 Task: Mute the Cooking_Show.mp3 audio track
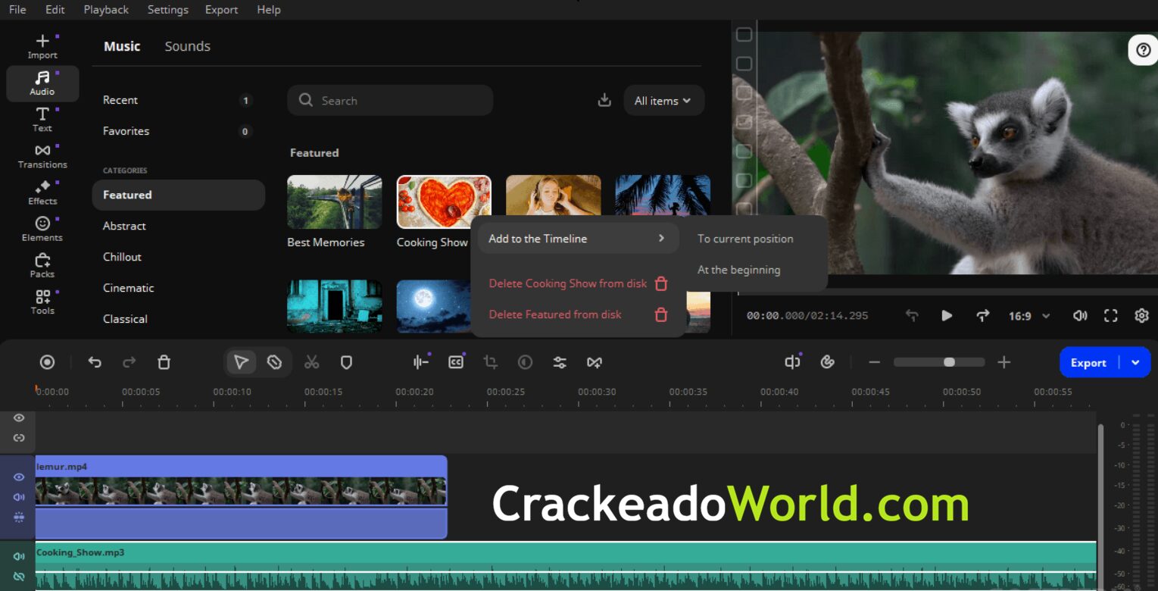point(19,556)
